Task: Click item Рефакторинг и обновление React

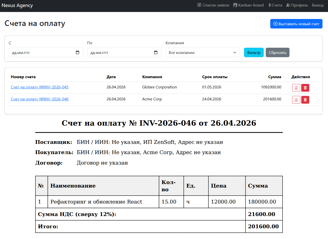Action: click(x=96, y=202)
